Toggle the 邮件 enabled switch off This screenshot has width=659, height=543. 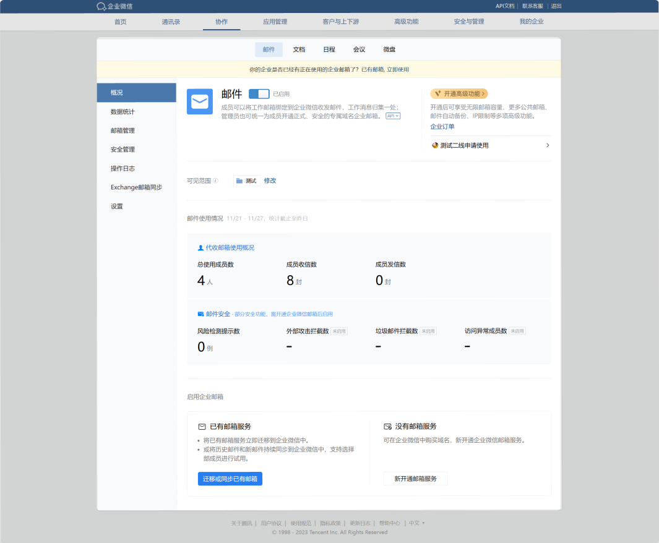click(x=259, y=94)
